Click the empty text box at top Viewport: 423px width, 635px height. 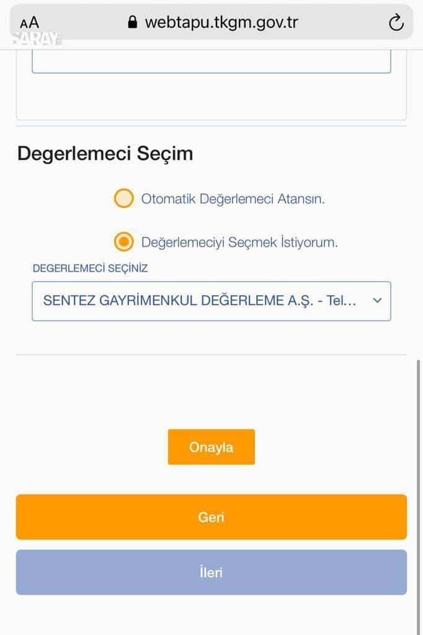[211, 61]
